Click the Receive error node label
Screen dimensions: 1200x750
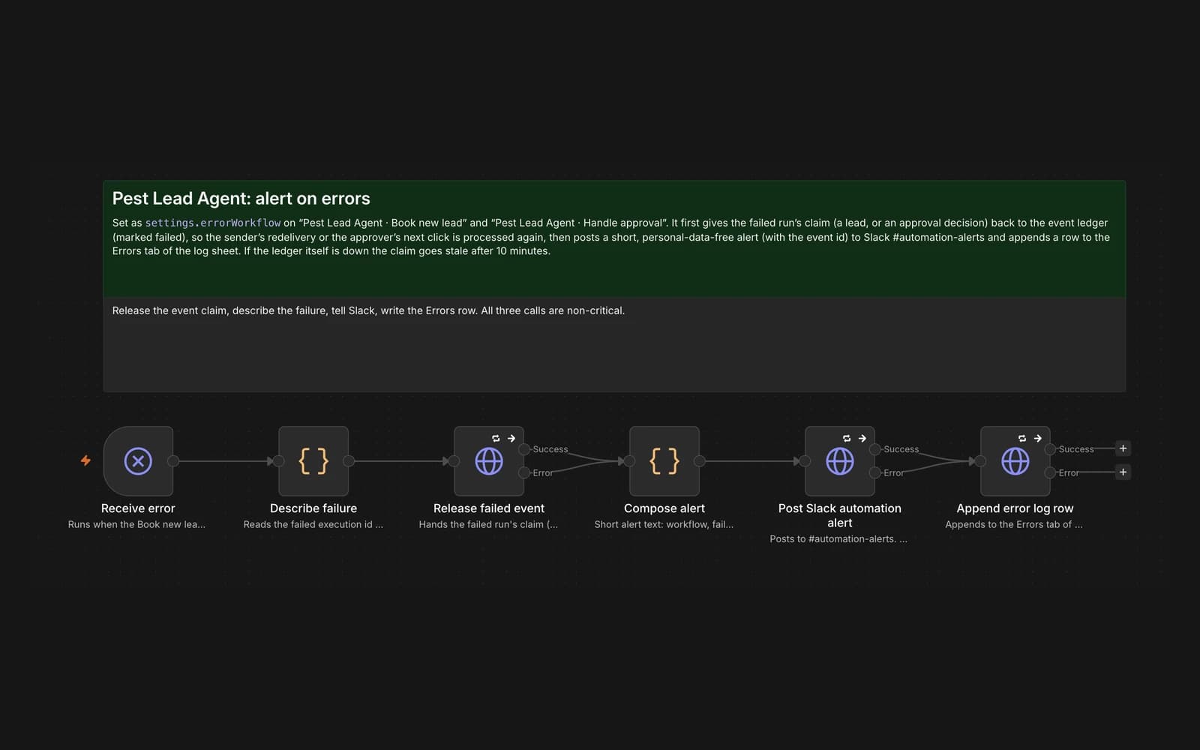point(138,508)
